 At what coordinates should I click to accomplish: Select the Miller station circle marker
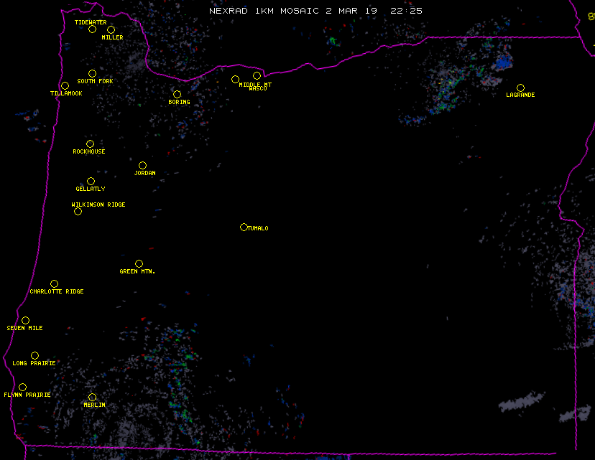[x=111, y=30]
